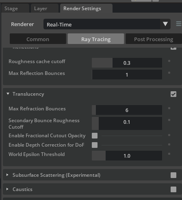Viewport: 182px width, 200px height.
Task: Expand the Caustics section
Action: 7,189
